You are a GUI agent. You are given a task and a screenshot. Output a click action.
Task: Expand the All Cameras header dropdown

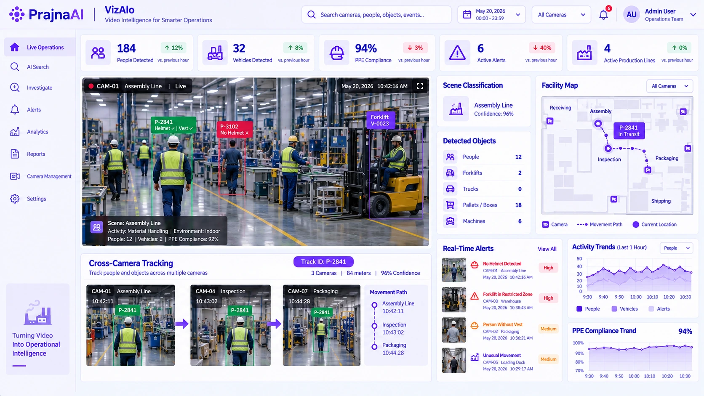561,15
